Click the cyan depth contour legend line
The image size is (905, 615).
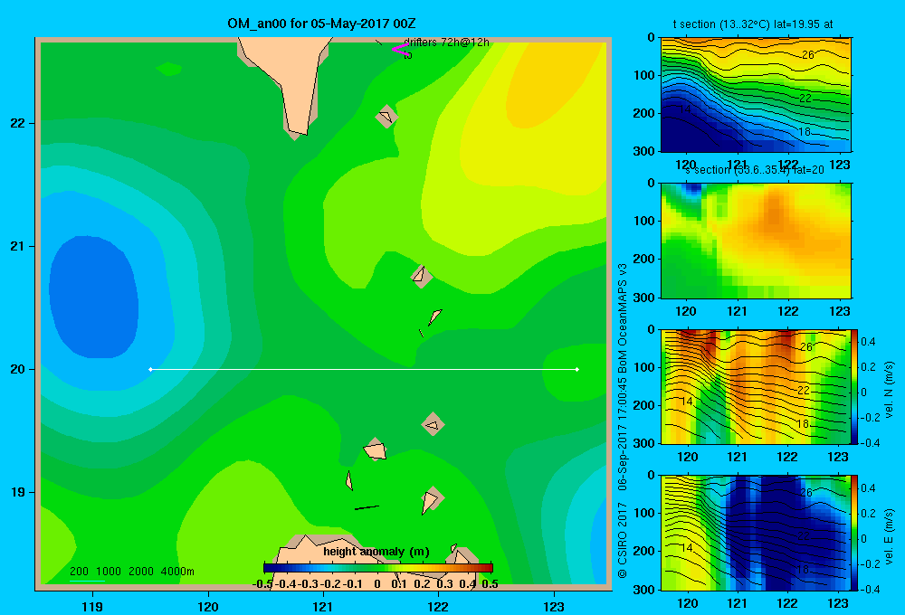87,581
